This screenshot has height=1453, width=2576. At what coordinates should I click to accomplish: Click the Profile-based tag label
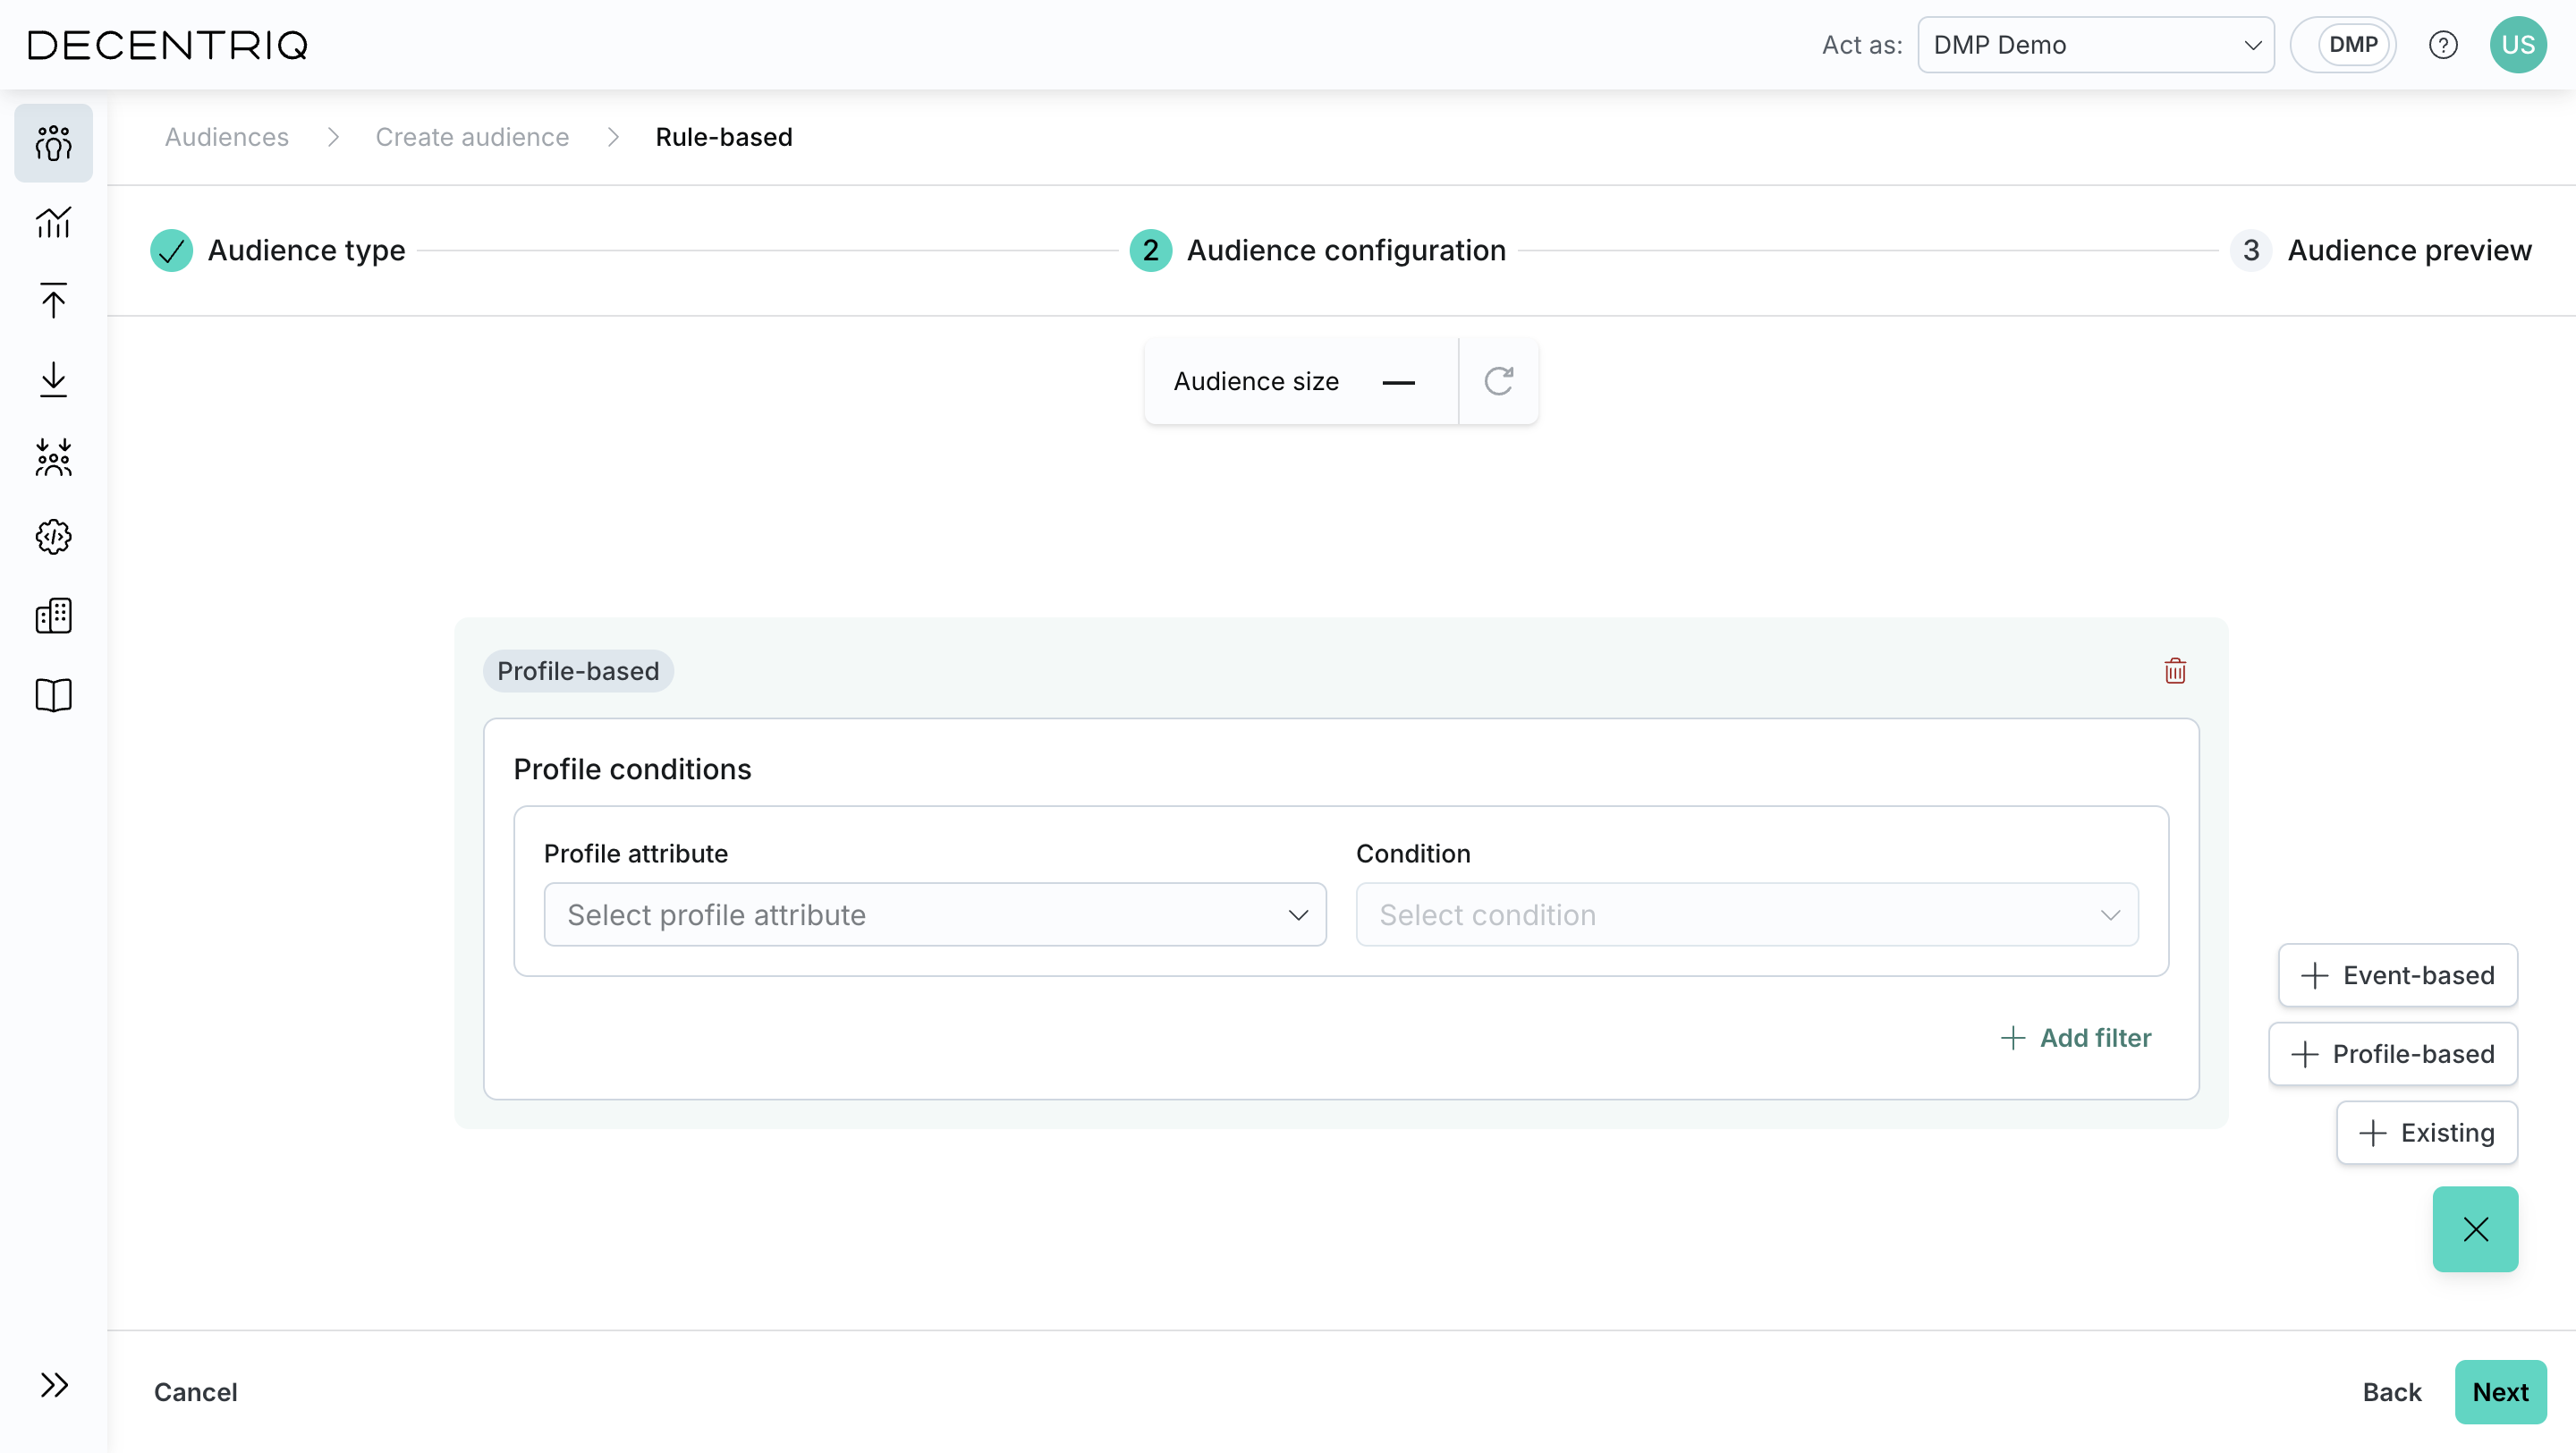coord(578,671)
